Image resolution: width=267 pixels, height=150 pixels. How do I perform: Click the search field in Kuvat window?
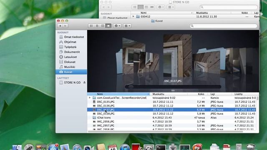(x=224, y=26)
